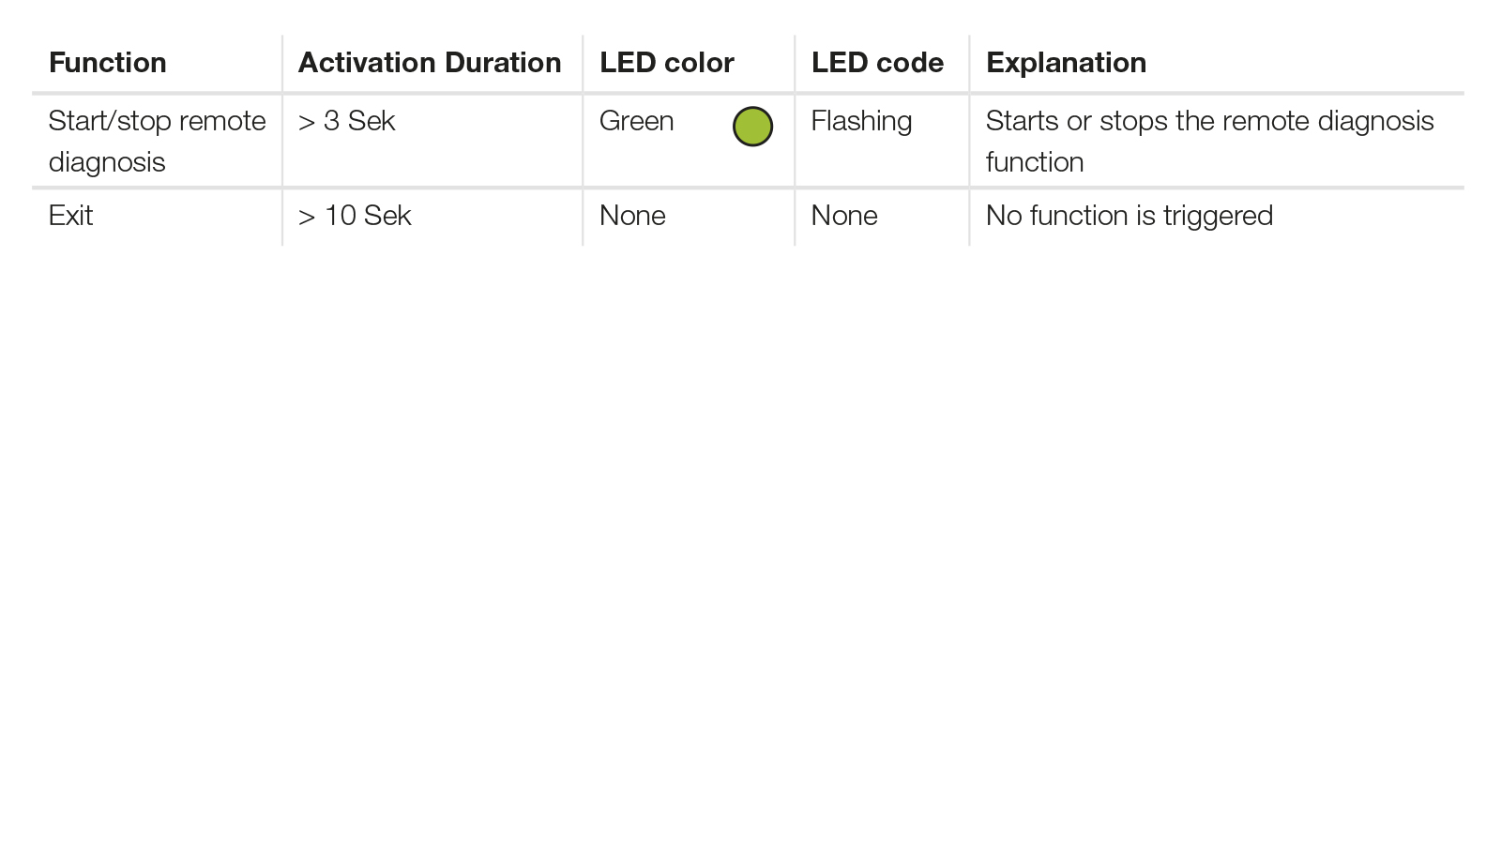Select the Flashing LED code cell
The width and height of the screenshot is (1501, 844).
point(861,122)
